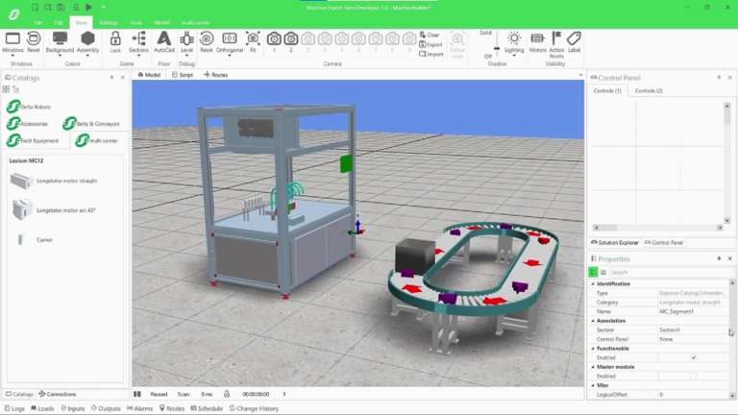Collapse the Functionable property group
The height and width of the screenshot is (415, 738).
coord(593,348)
